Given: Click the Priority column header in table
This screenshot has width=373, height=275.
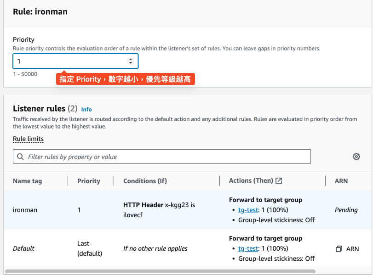Looking at the screenshot, I should pos(89,181).
